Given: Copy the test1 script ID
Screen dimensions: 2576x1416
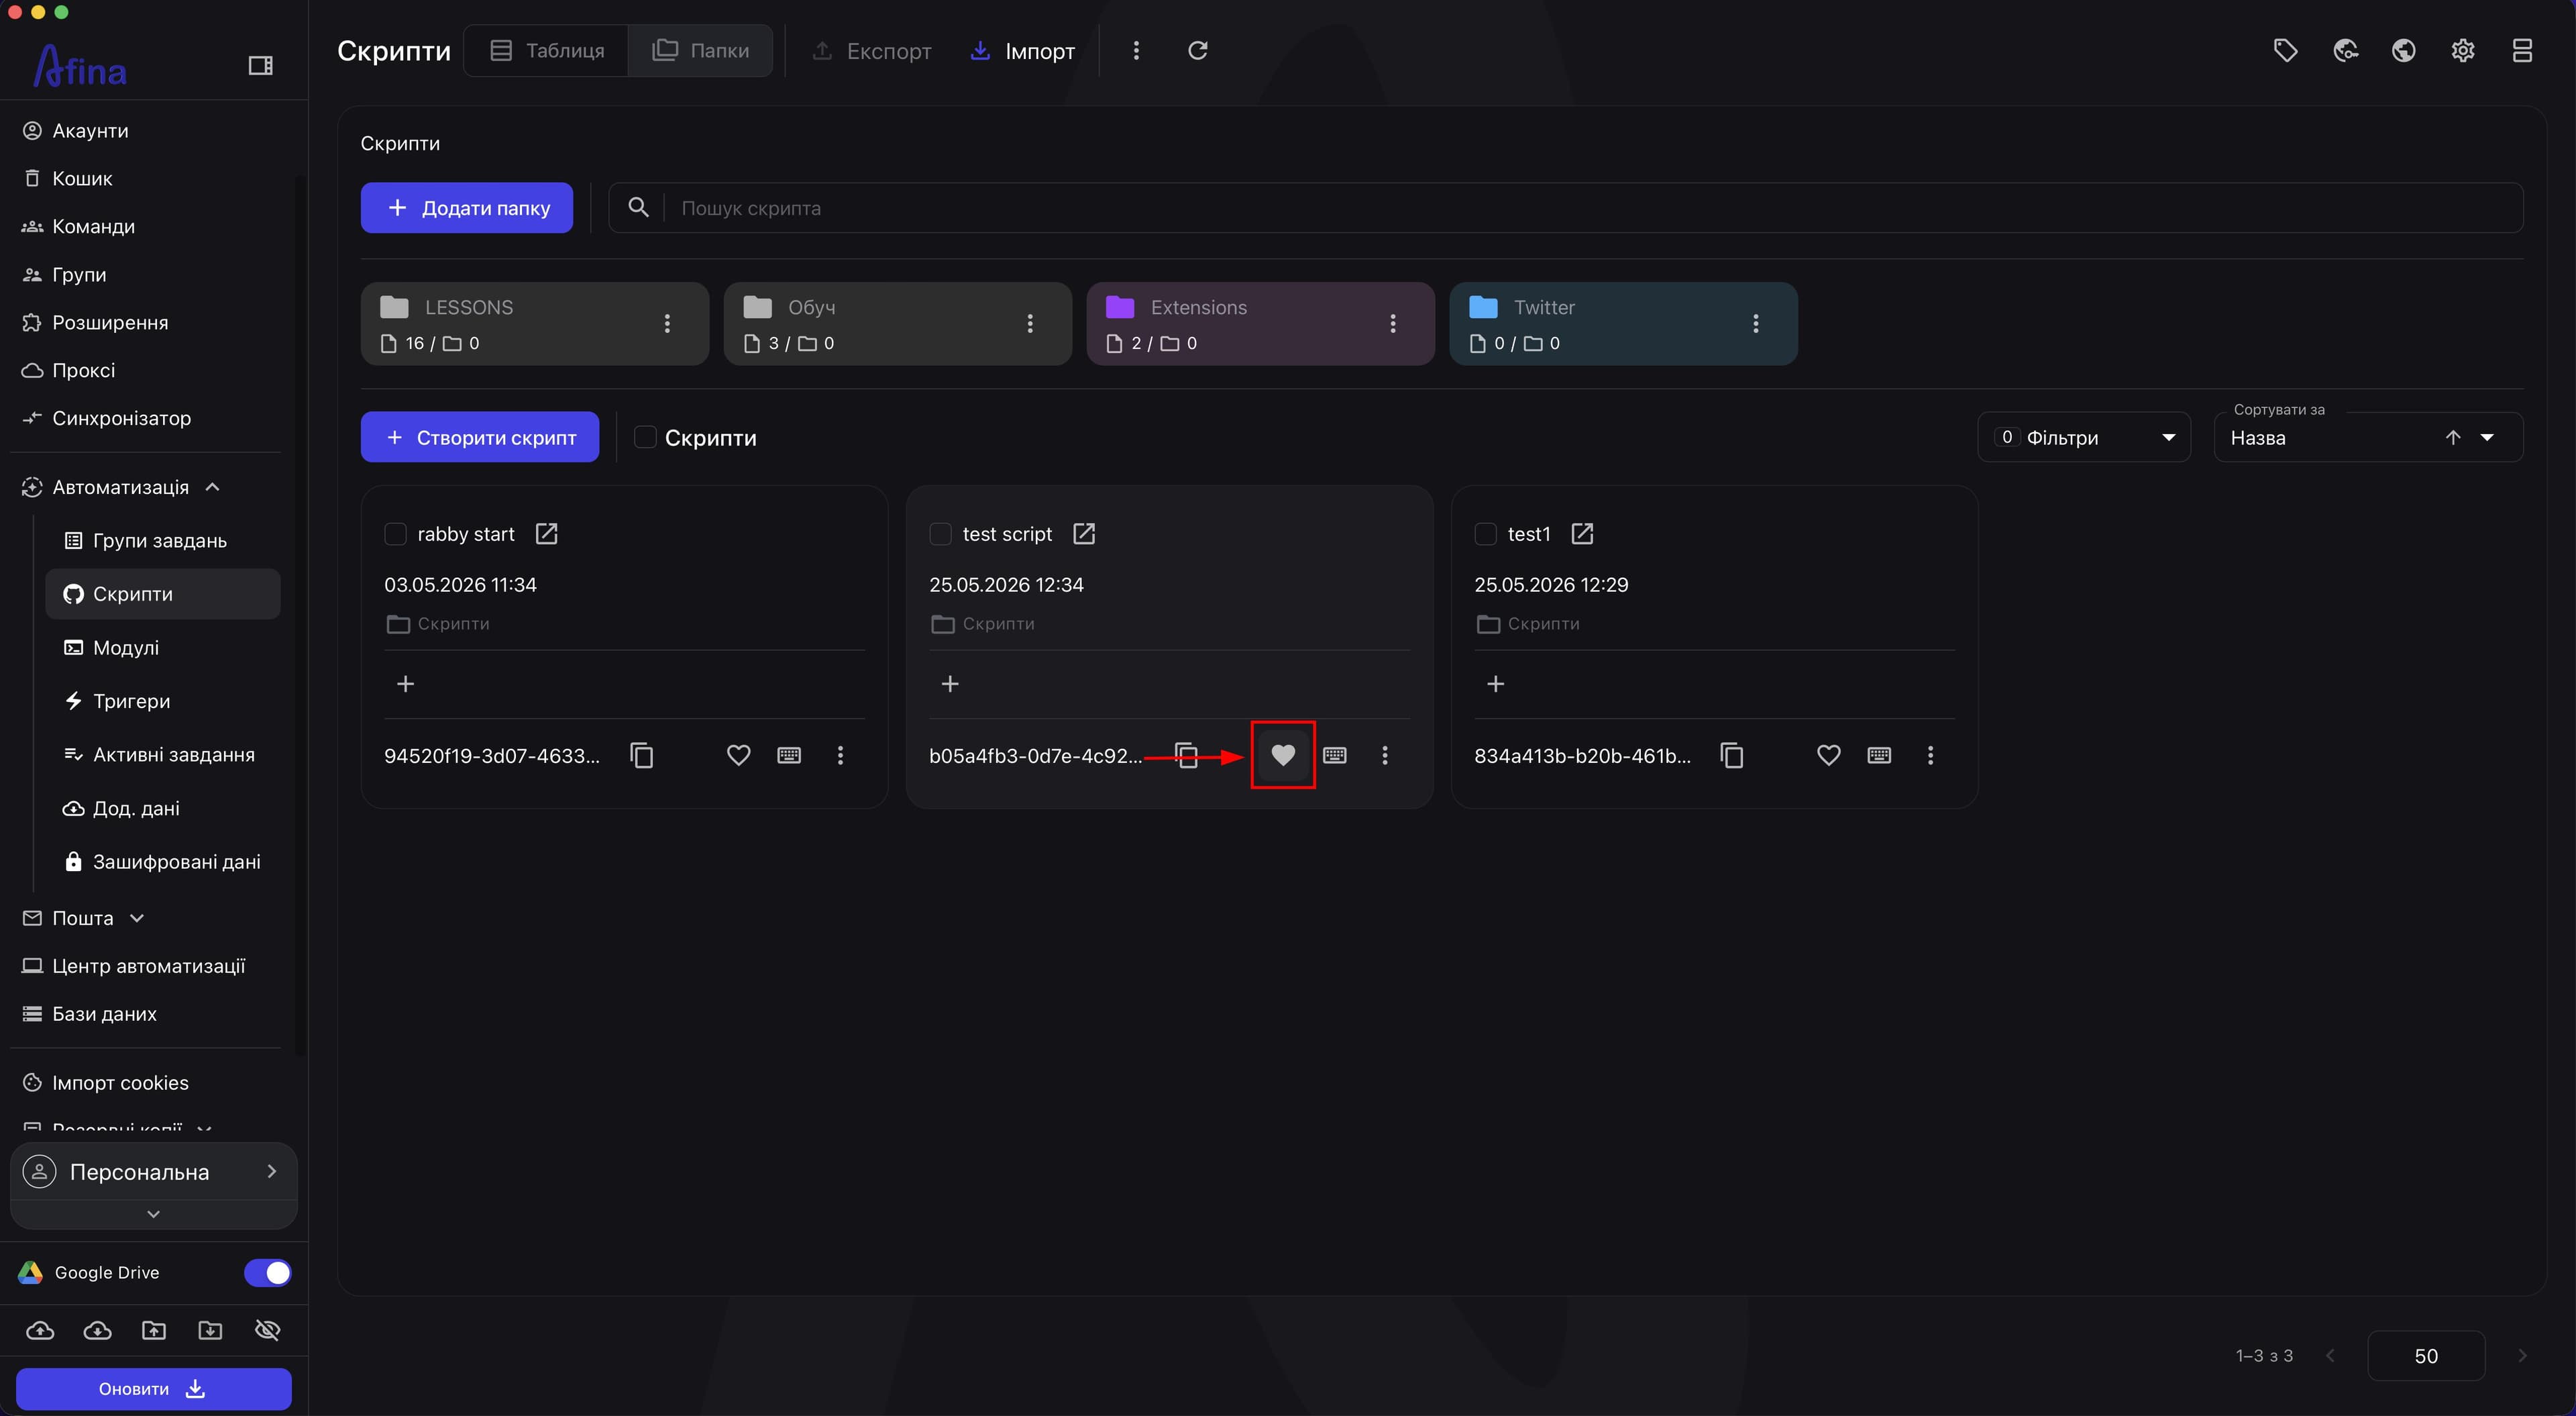Looking at the screenshot, I should click(x=1732, y=756).
